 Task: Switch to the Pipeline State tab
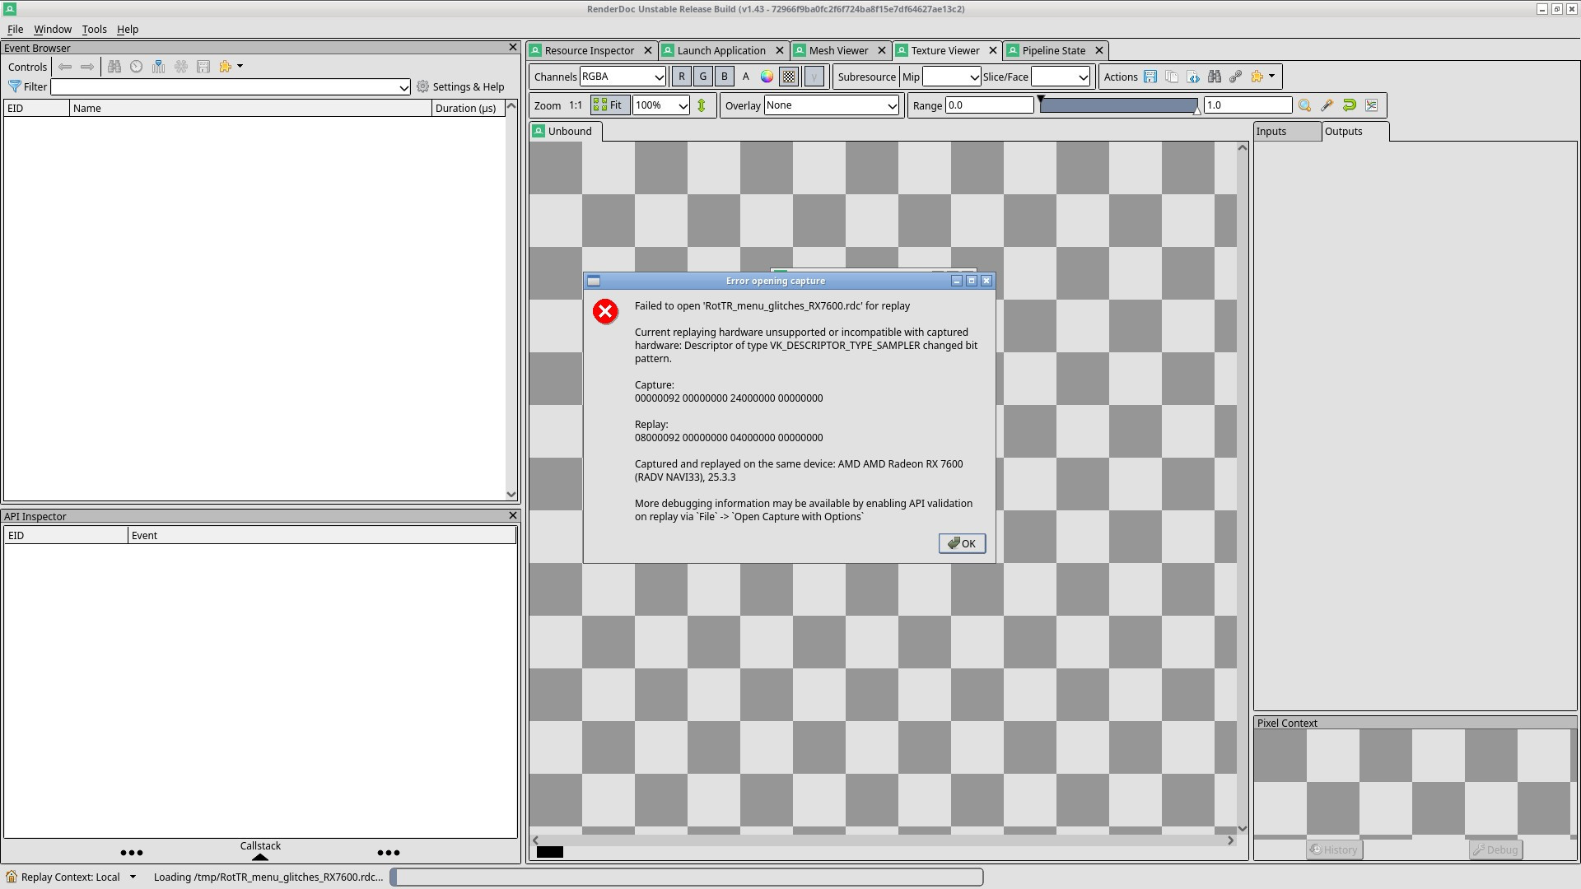[1052, 50]
